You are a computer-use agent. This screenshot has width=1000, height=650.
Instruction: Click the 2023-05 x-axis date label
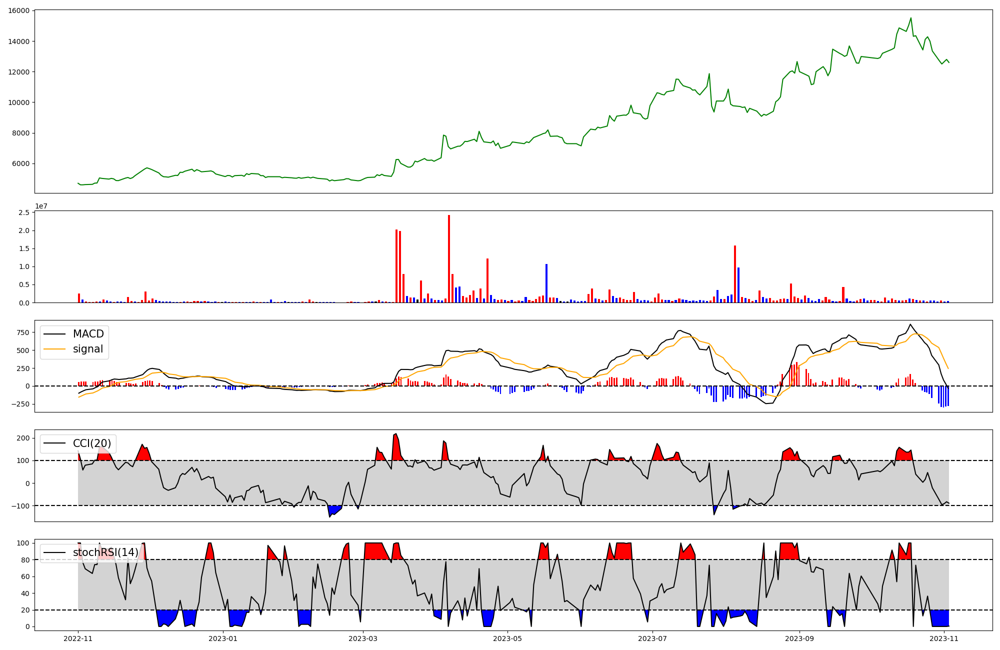(507, 638)
